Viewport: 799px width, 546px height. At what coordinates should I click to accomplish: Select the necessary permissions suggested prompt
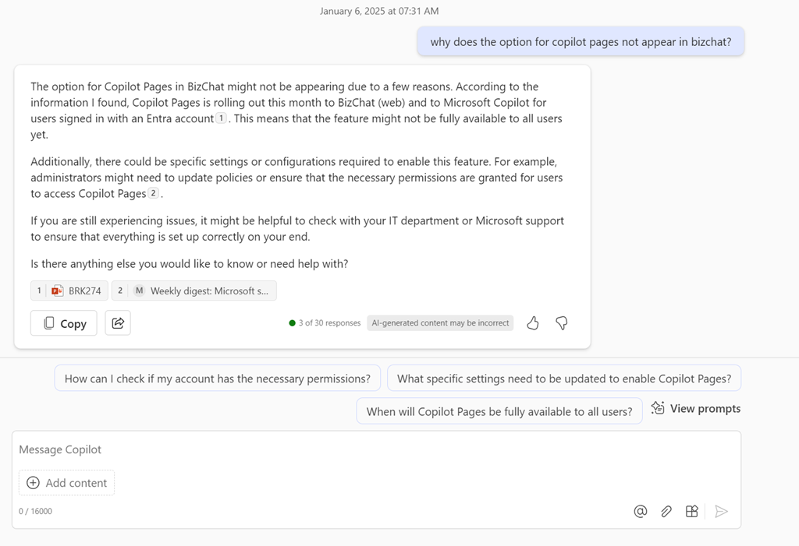[x=217, y=379]
